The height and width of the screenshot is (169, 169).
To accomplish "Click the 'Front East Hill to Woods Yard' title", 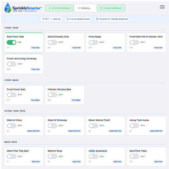I will 146,37.
